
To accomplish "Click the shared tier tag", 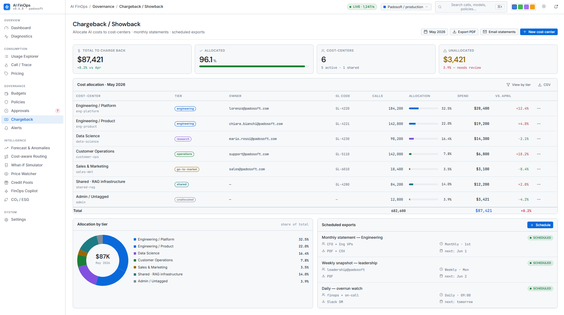I will tap(181, 184).
